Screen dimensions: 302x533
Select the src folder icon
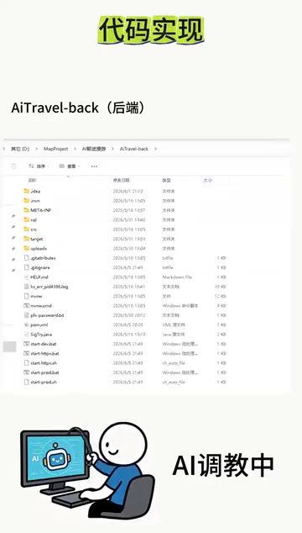point(27,230)
